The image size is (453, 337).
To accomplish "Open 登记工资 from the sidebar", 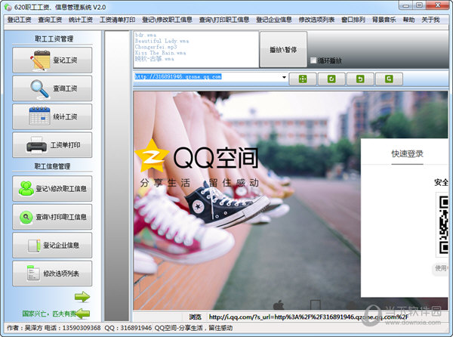I will click(52, 59).
